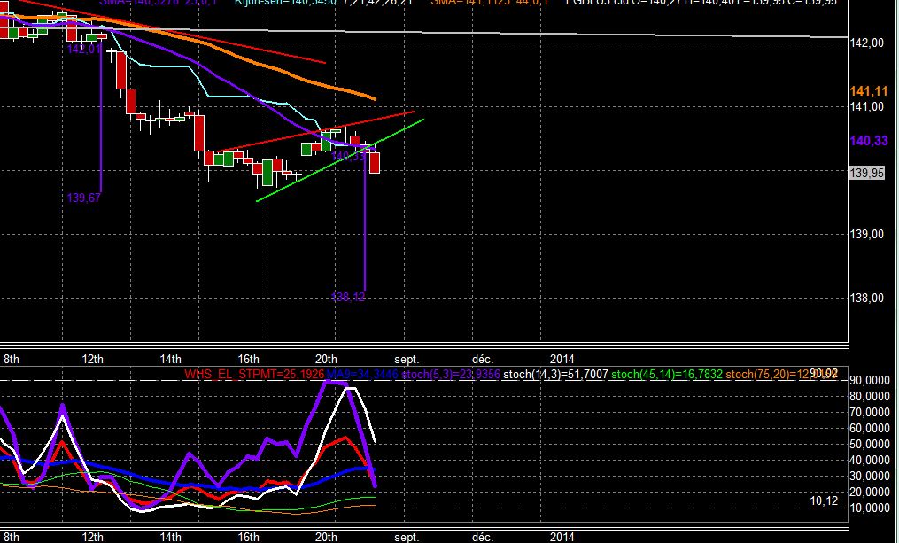Click the 50,0000 indicator scale label
This screenshot has width=899, height=543.
coord(870,445)
